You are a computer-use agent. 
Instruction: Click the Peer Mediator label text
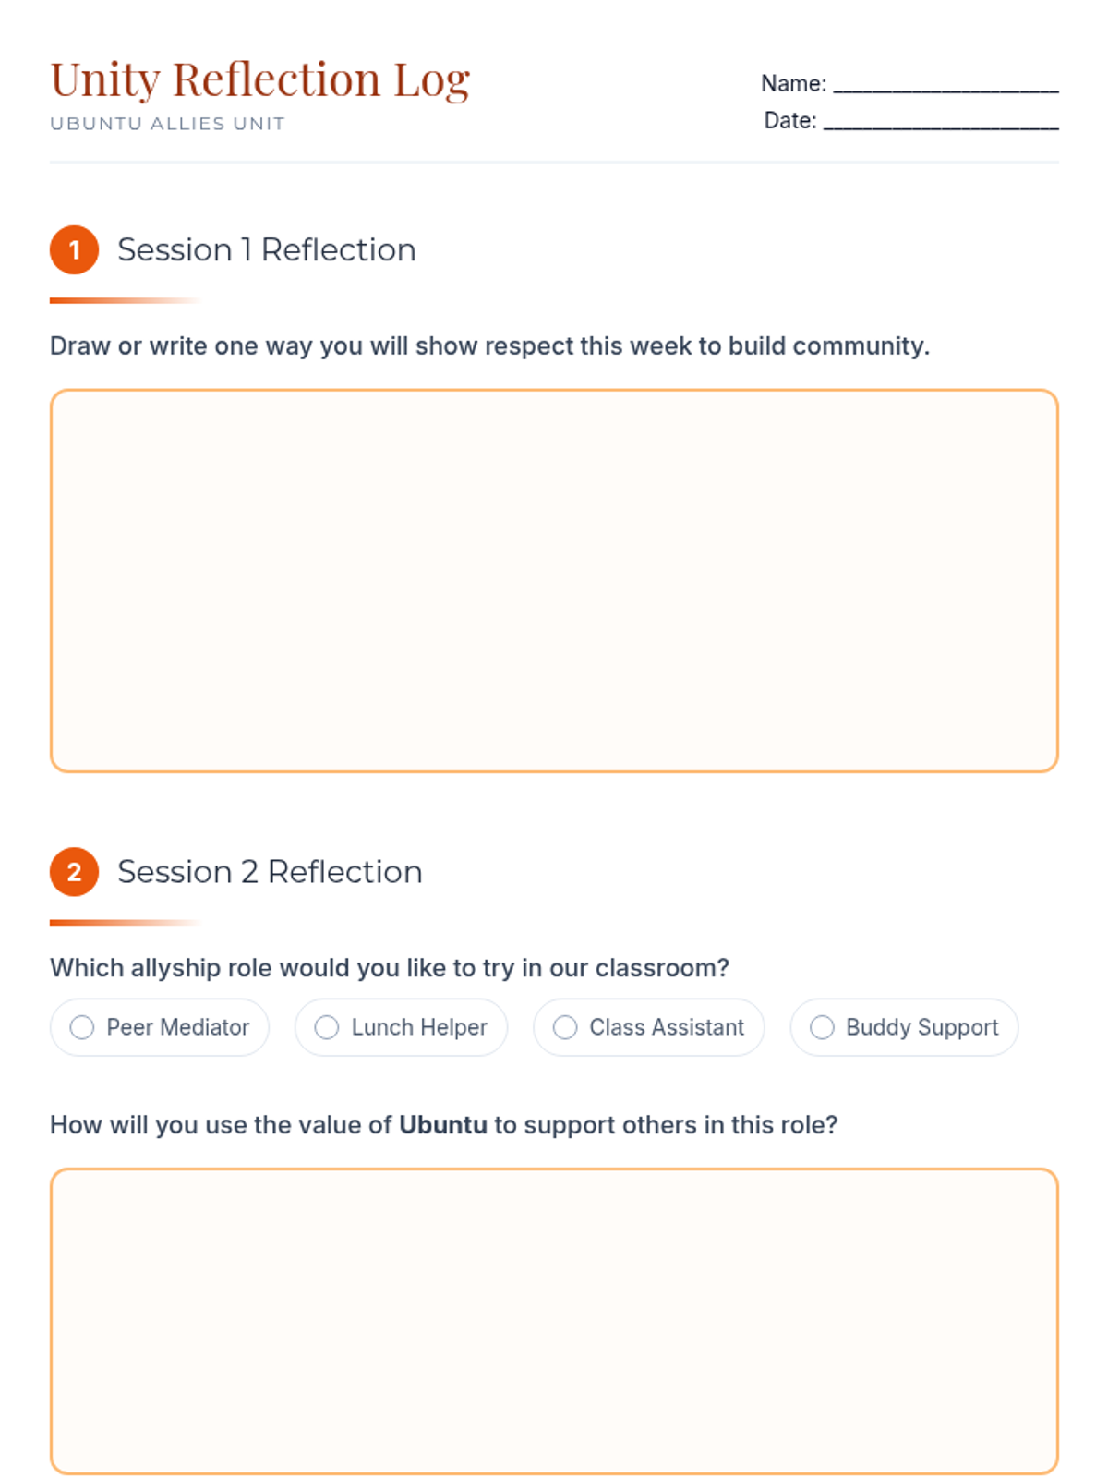pyautogui.click(x=177, y=1027)
